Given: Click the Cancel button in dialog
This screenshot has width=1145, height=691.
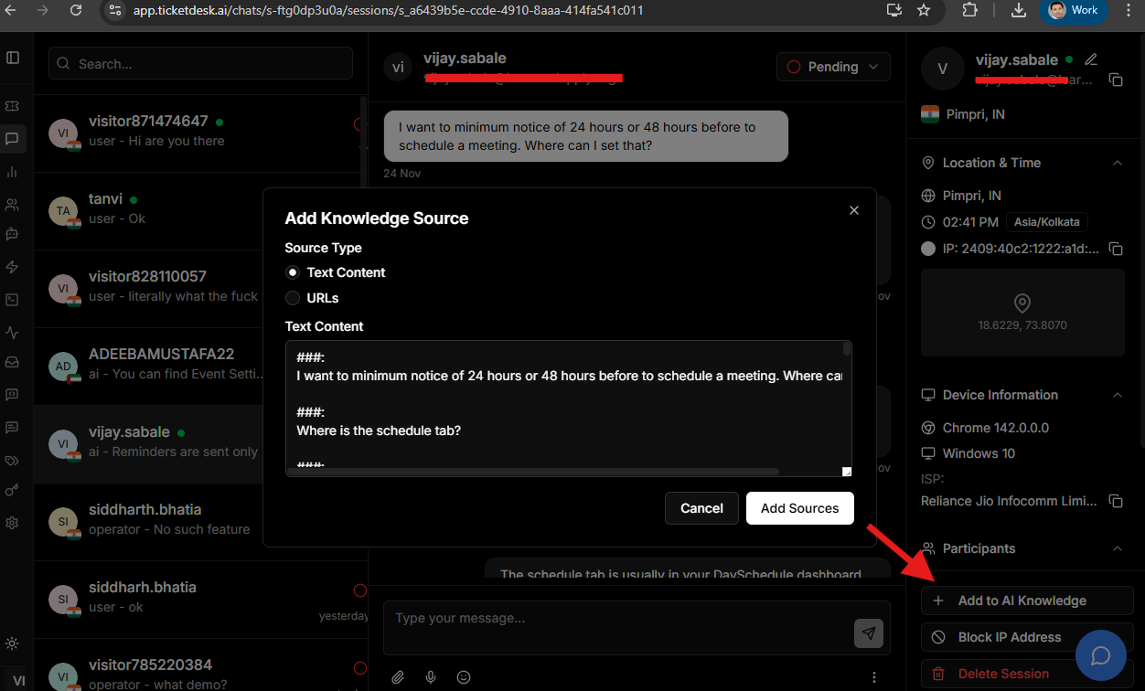Looking at the screenshot, I should pos(701,508).
